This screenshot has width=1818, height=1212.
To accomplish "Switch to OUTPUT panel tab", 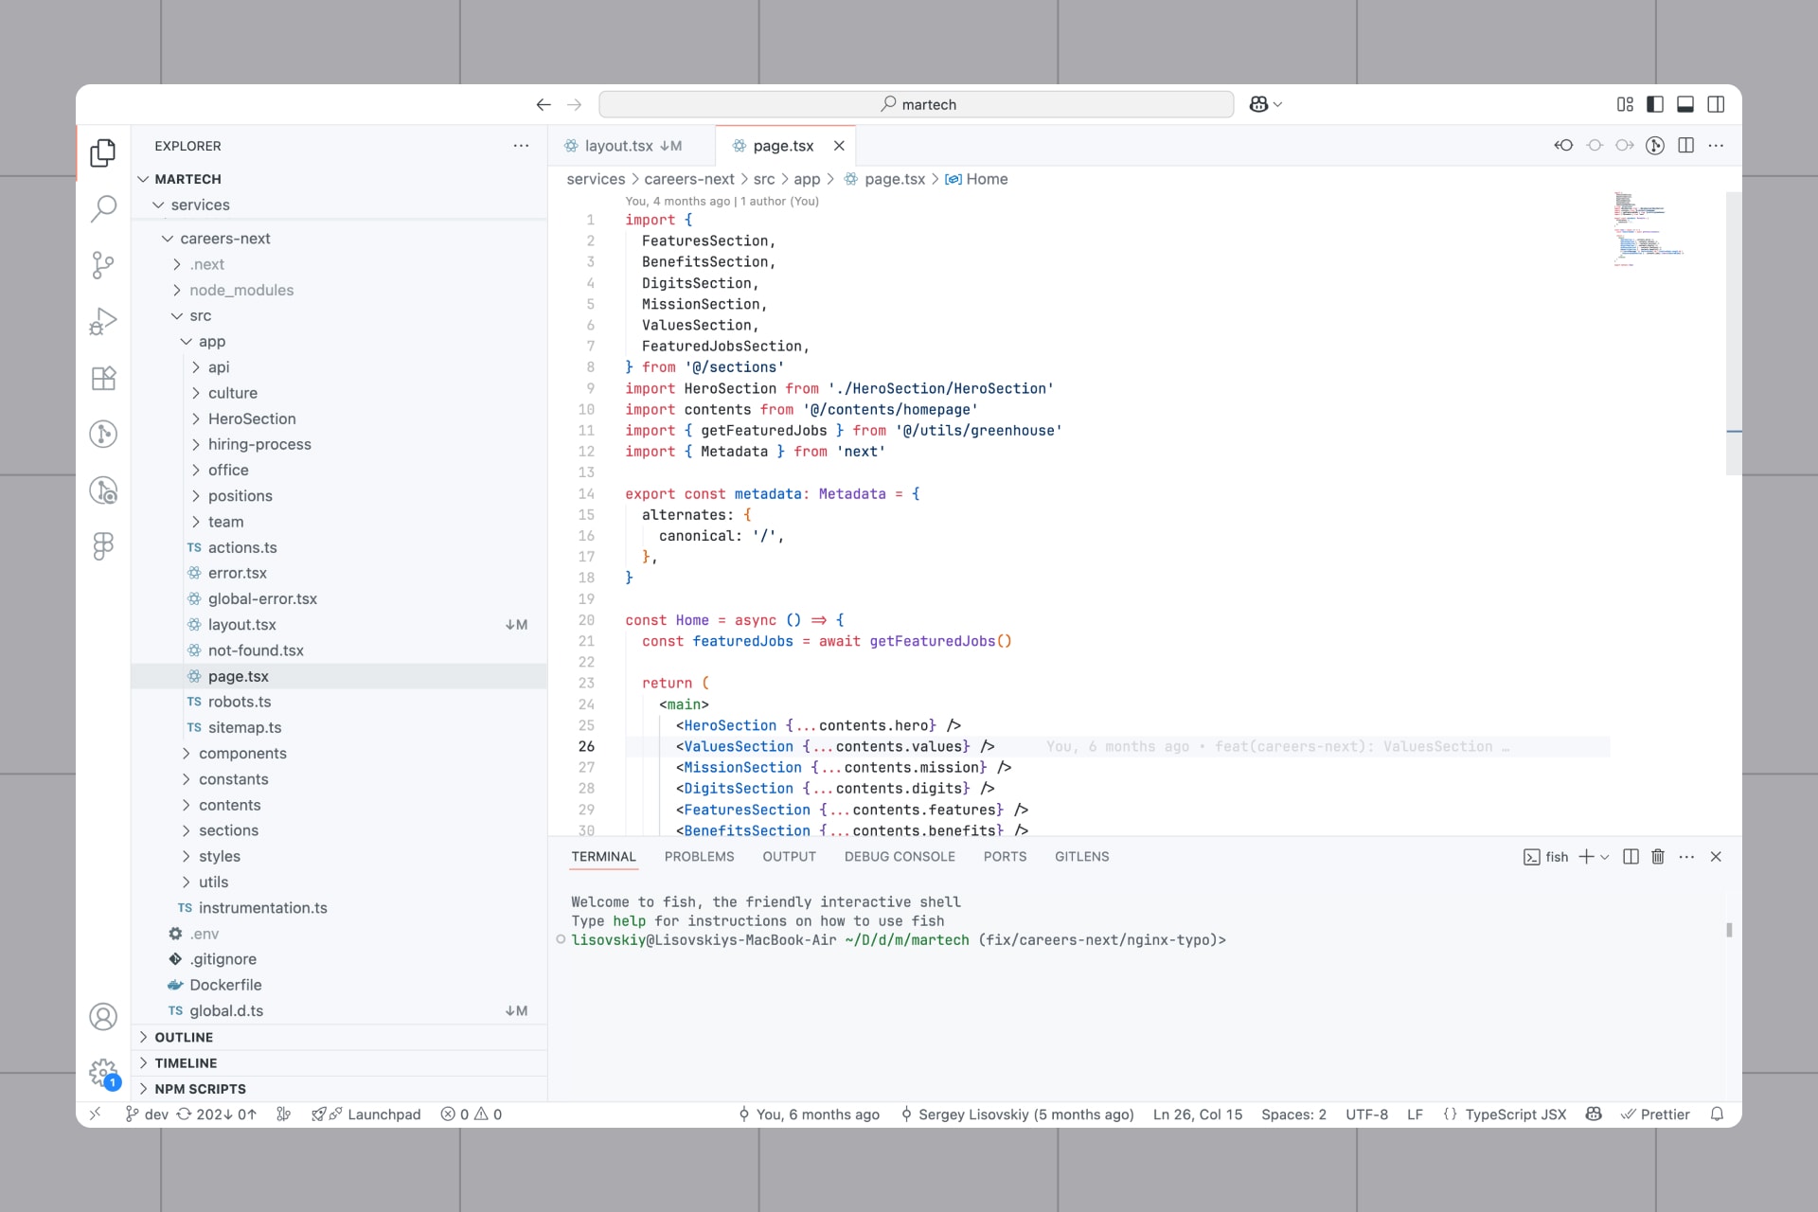I will [x=789, y=857].
